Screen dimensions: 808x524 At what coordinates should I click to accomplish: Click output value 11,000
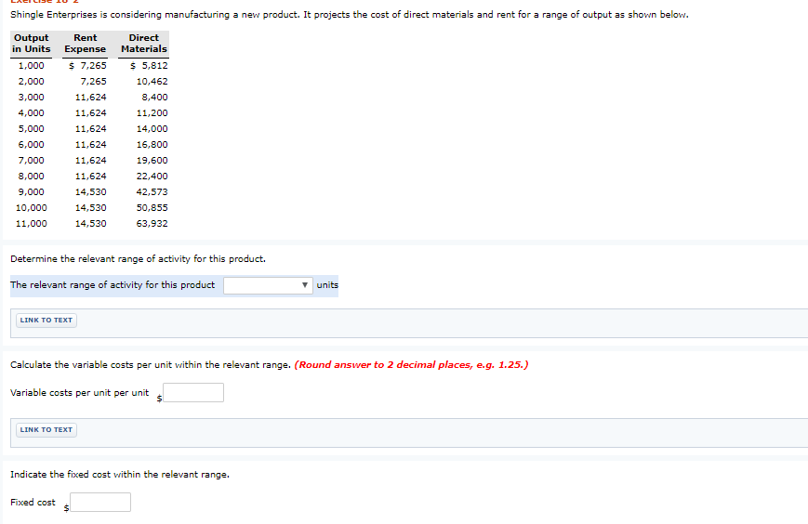tap(32, 224)
